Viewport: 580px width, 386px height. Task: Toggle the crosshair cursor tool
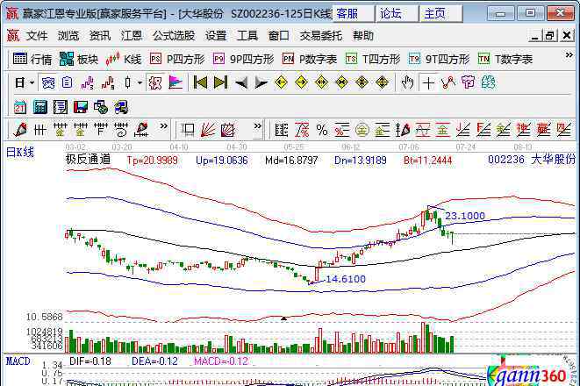[428, 82]
